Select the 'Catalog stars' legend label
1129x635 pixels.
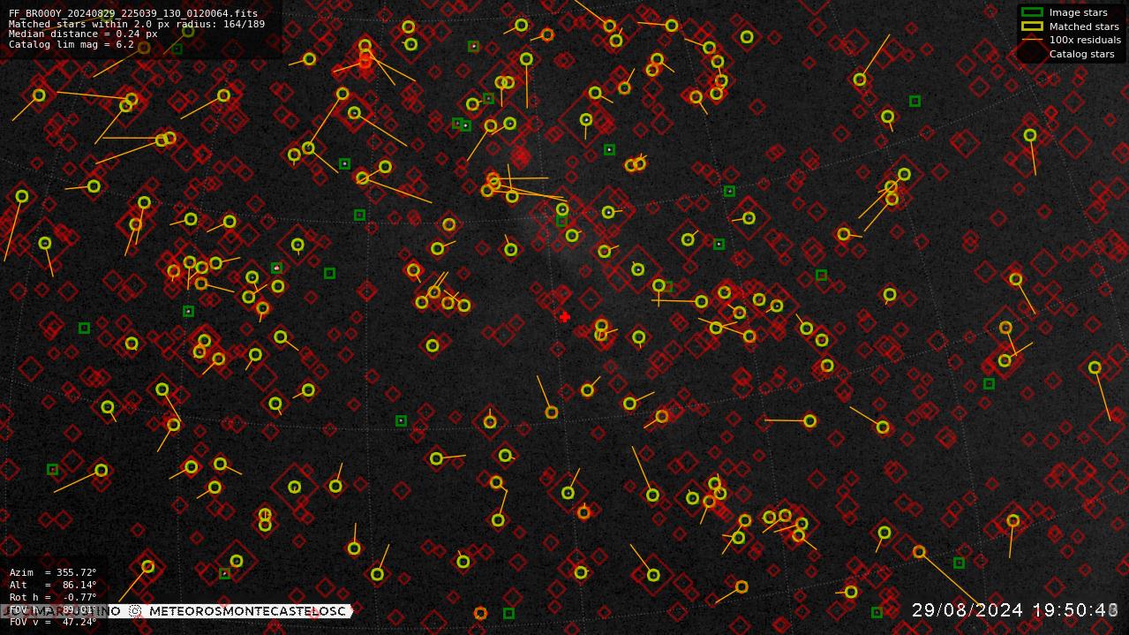1081,54
